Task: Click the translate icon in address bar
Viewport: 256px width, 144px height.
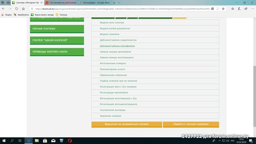Action: 212,9
